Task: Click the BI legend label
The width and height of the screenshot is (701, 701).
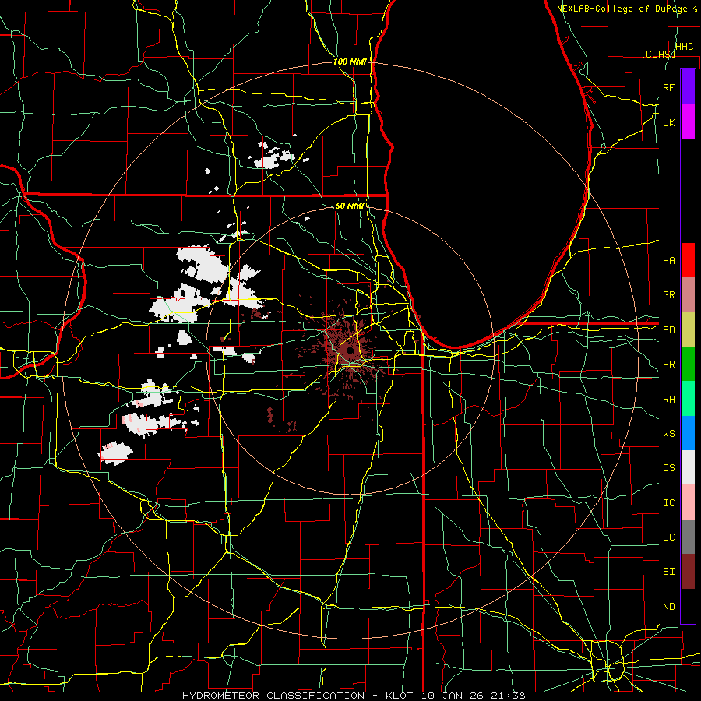Action: pyautogui.click(x=668, y=572)
